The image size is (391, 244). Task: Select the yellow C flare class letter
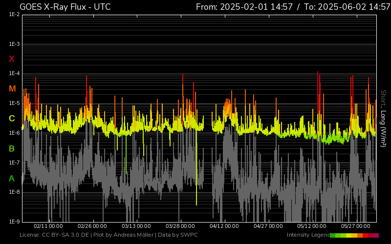click(12, 118)
